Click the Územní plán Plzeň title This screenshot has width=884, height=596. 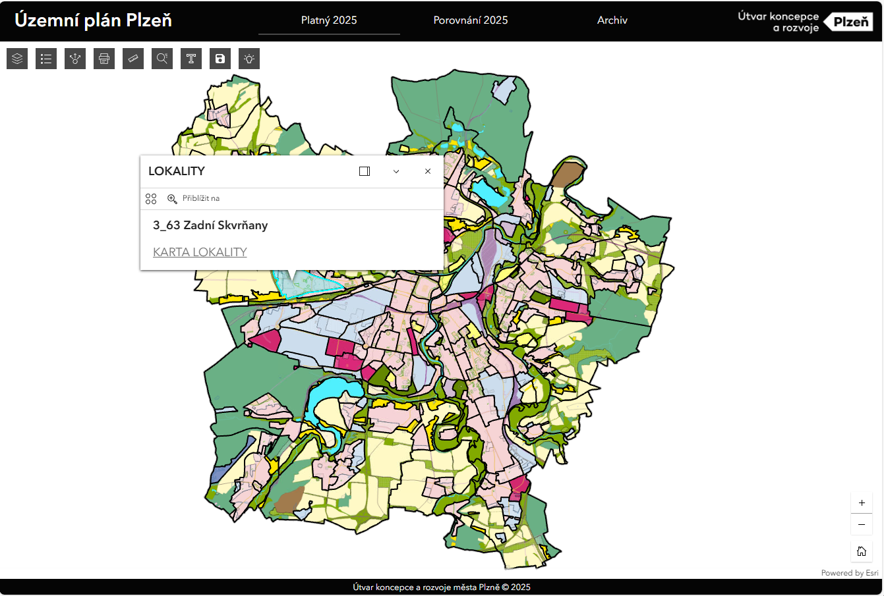point(93,20)
